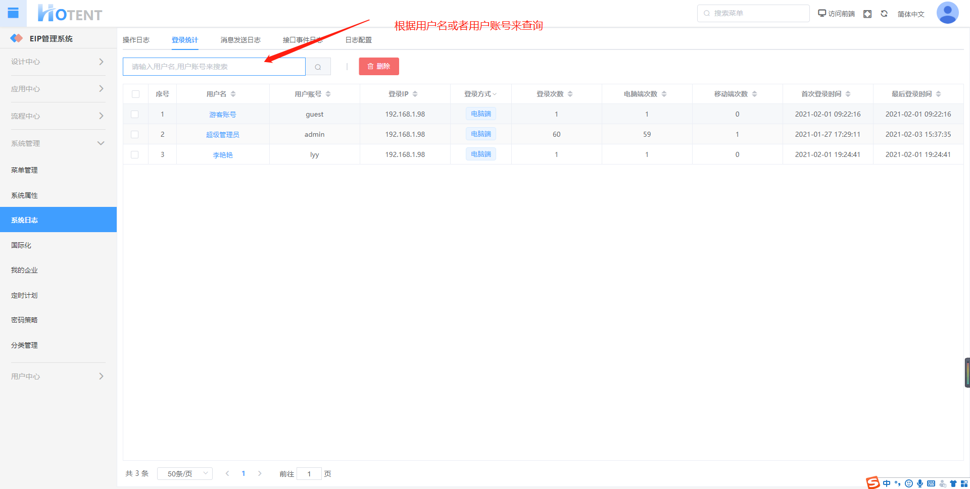The image size is (970, 489).
Task: Click the red 删除 button
Action: click(x=379, y=67)
